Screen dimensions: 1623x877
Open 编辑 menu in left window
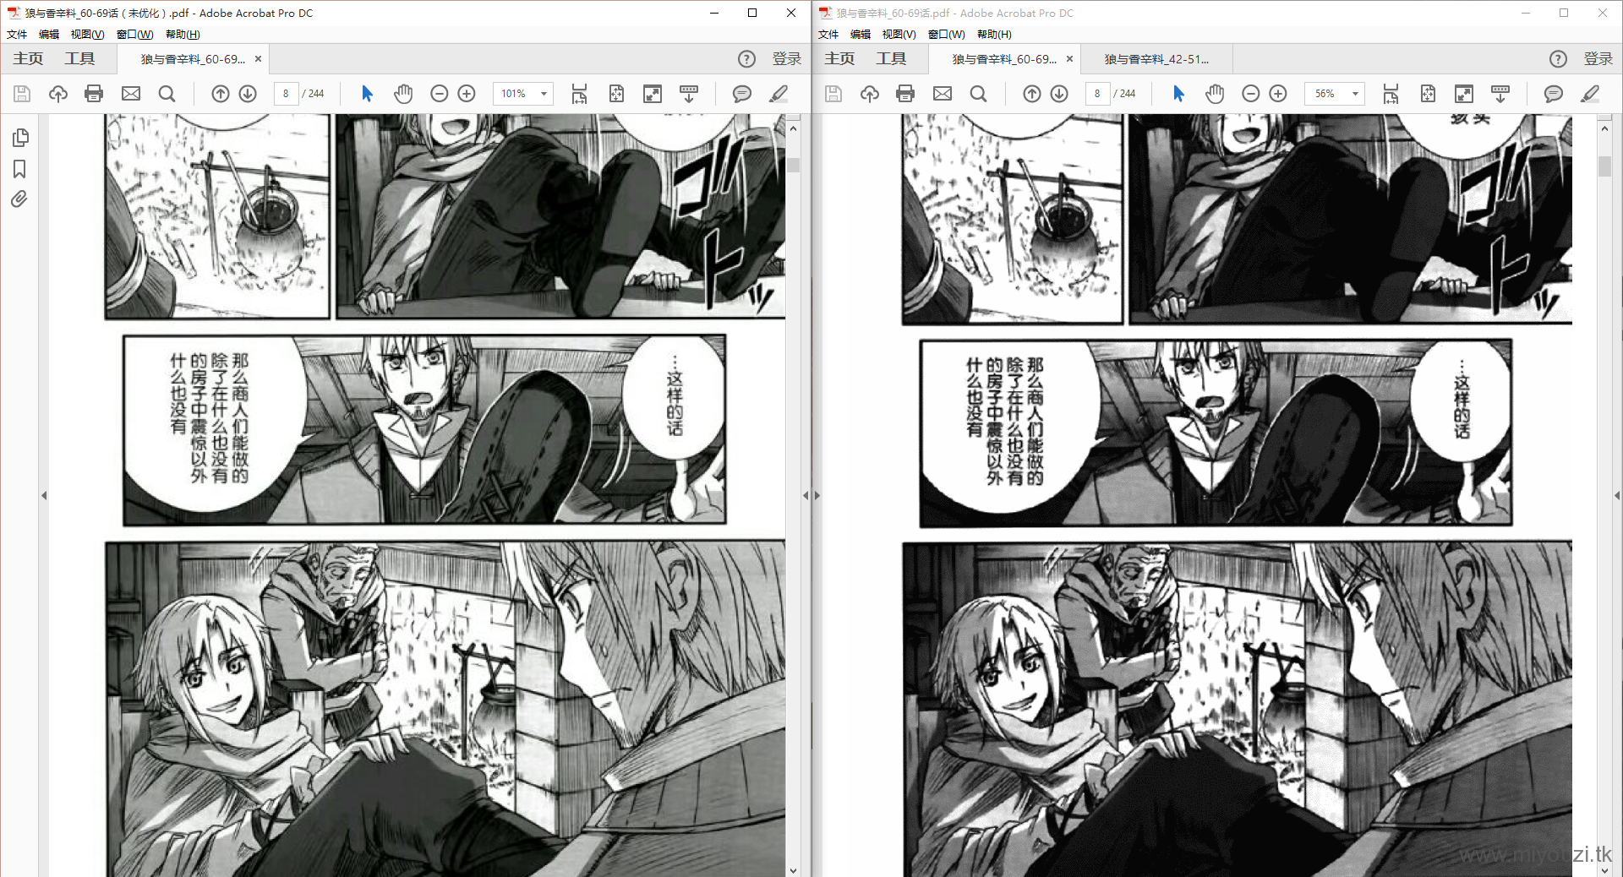coord(49,35)
